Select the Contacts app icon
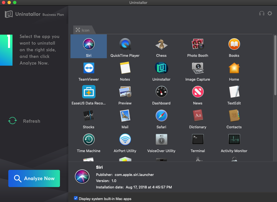The height and width of the screenshot is (202, 277). pyautogui.click(x=234, y=116)
